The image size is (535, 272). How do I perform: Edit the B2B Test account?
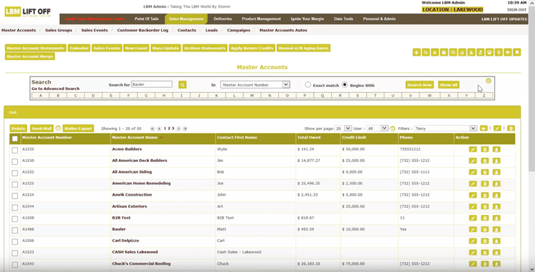[x=472, y=218]
